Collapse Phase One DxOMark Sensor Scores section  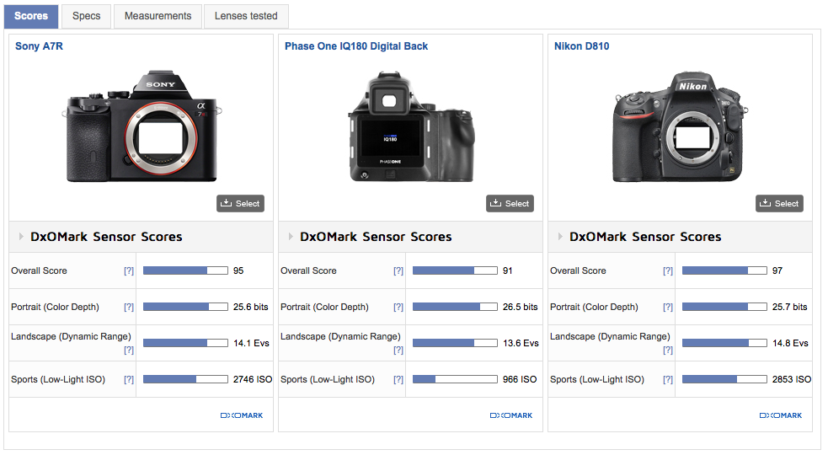pos(291,237)
